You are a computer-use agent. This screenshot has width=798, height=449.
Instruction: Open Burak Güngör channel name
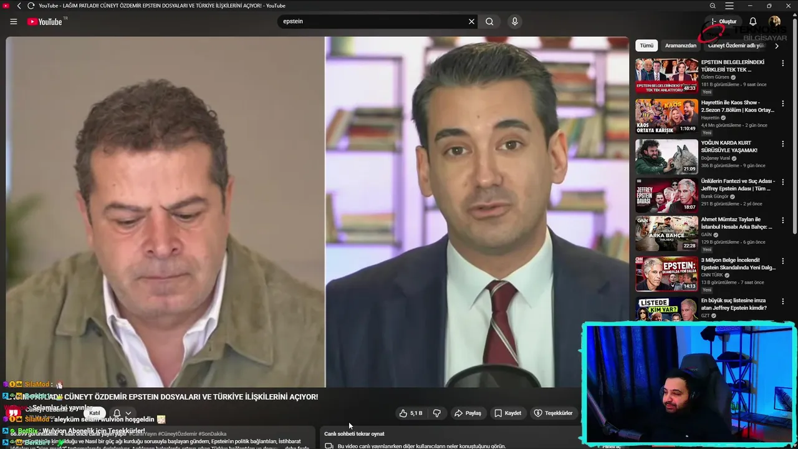point(715,196)
